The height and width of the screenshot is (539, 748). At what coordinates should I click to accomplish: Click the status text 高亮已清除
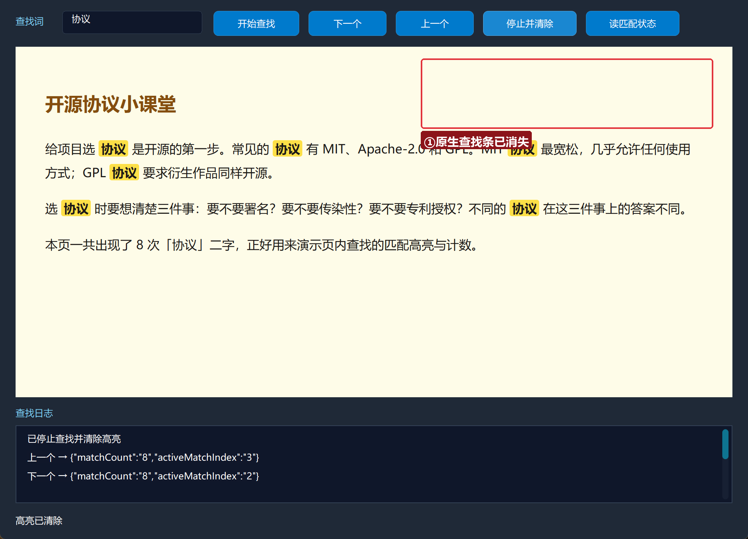coord(39,521)
